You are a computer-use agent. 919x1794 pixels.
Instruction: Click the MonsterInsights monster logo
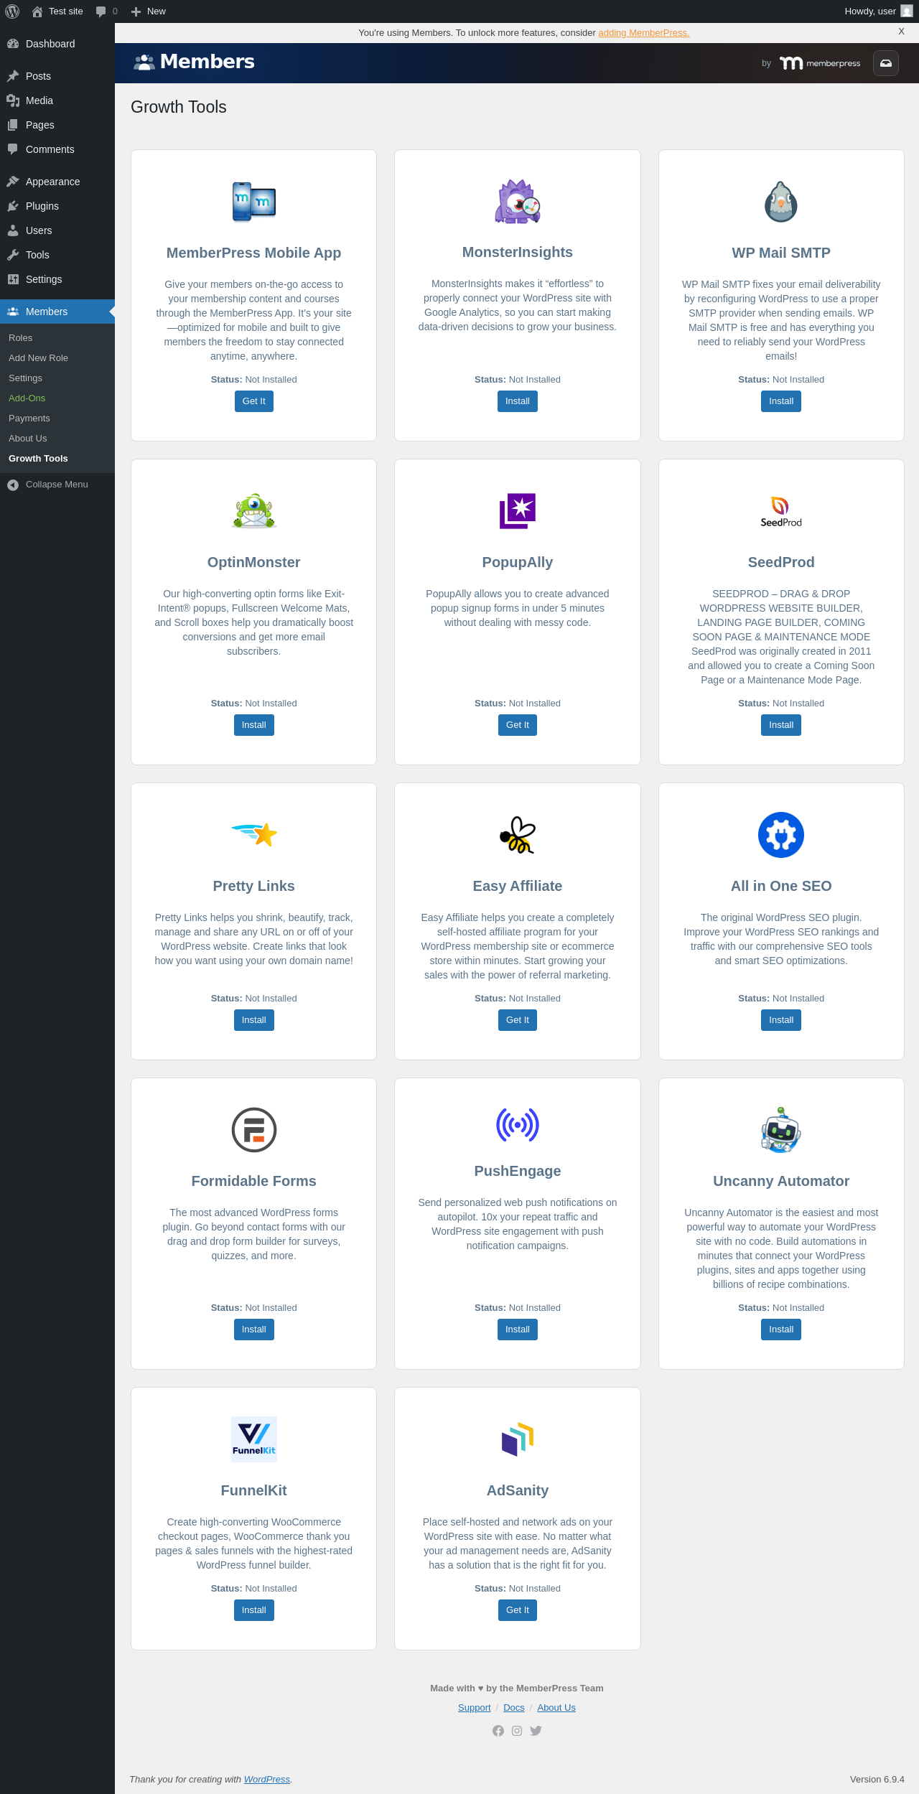coord(518,202)
